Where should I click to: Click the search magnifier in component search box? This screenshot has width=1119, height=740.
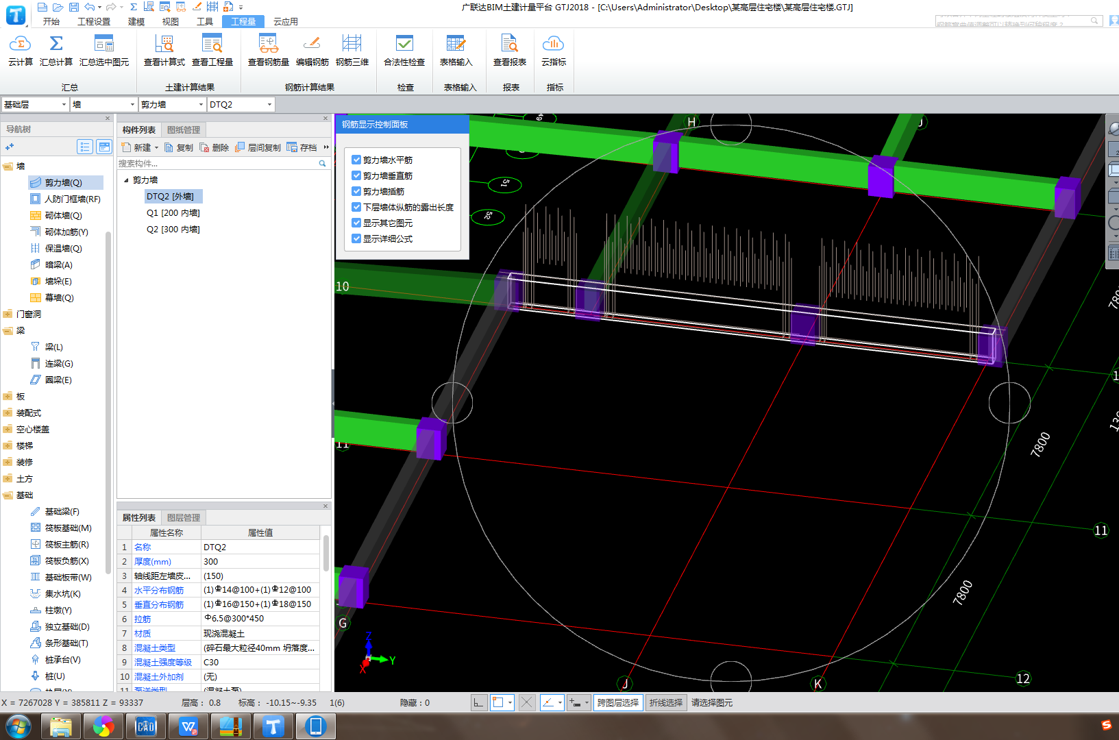pos(322,164)
